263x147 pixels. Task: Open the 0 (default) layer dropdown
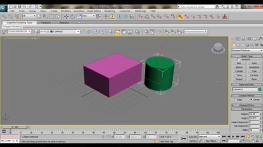[60, 31]
